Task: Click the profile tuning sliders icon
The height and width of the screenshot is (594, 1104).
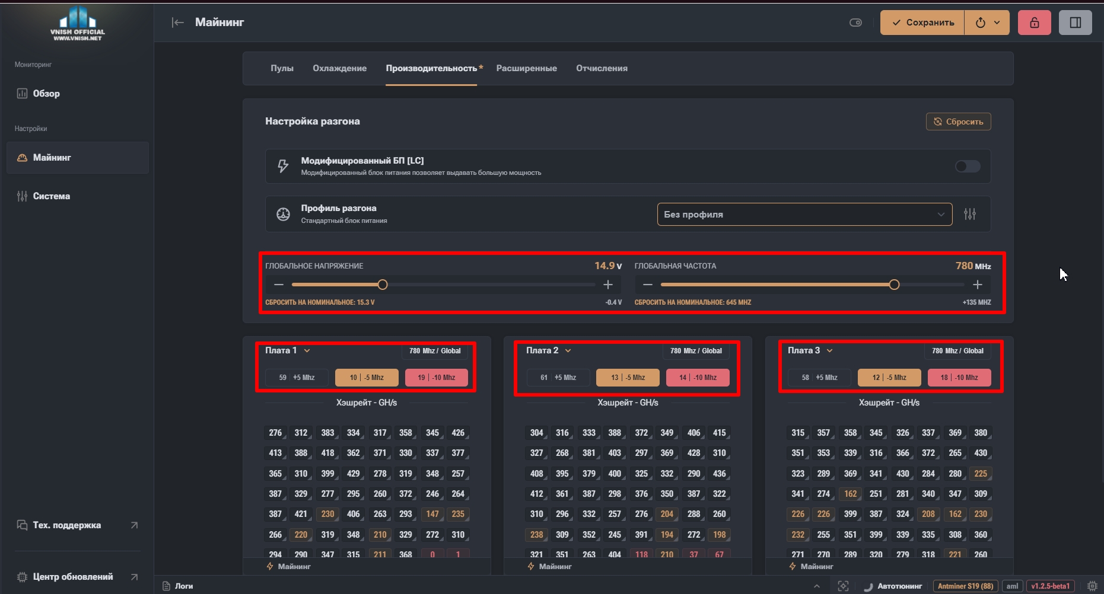Action: (x=970, y=214)
